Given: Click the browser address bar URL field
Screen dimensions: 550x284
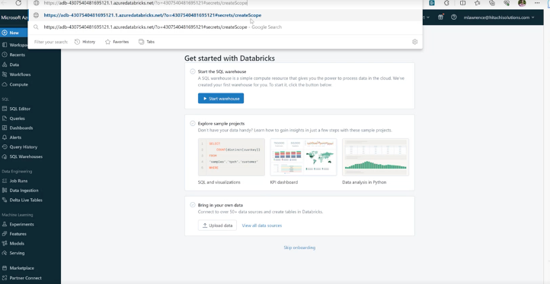Looking at the screenshot, I should pyautogui.click(x=145, y=3).
